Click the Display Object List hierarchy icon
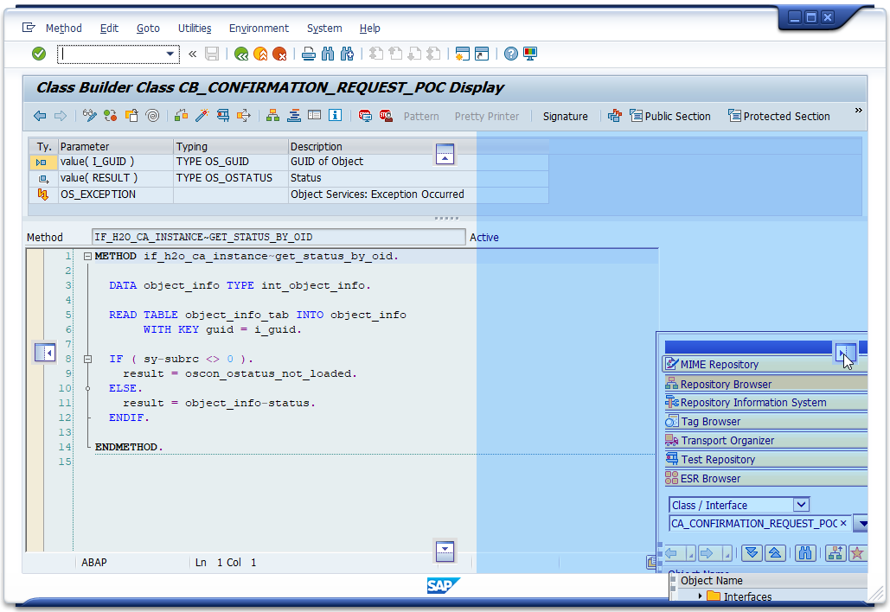 [x=273, y=116]
